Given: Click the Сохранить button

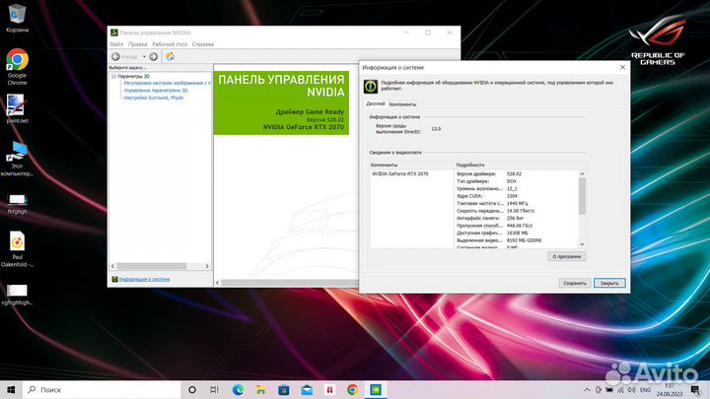Looking at the screenshot, I should click(575, 283).
